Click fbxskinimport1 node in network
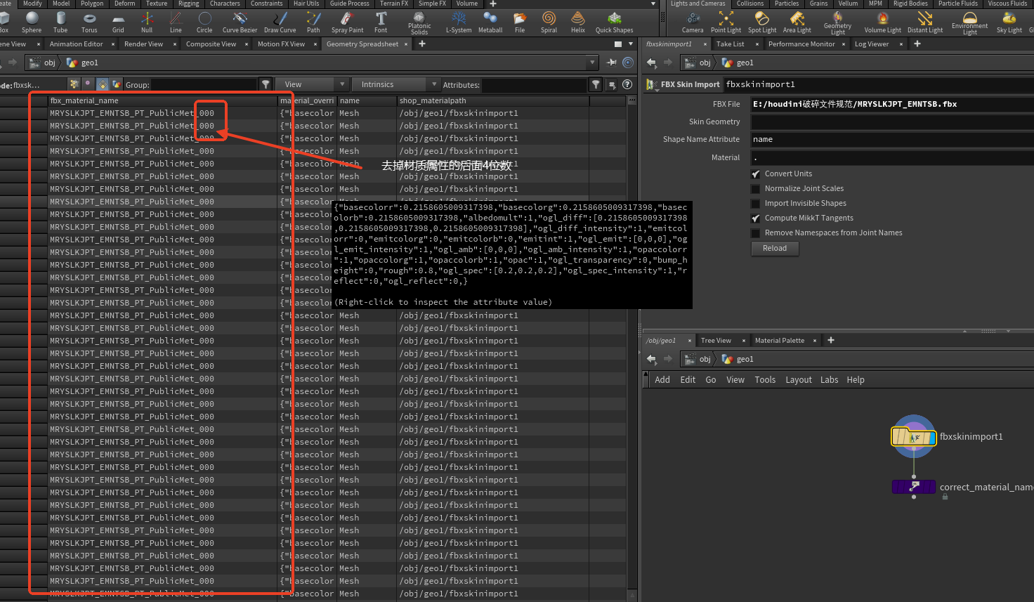 pyautogui.click(x=913, y=437)
